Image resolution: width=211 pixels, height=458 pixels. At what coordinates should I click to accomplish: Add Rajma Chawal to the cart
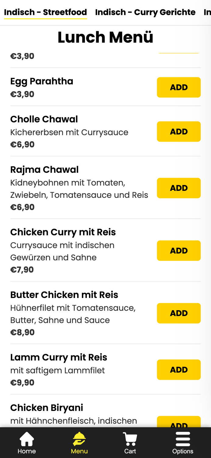[x=179, y=188]
